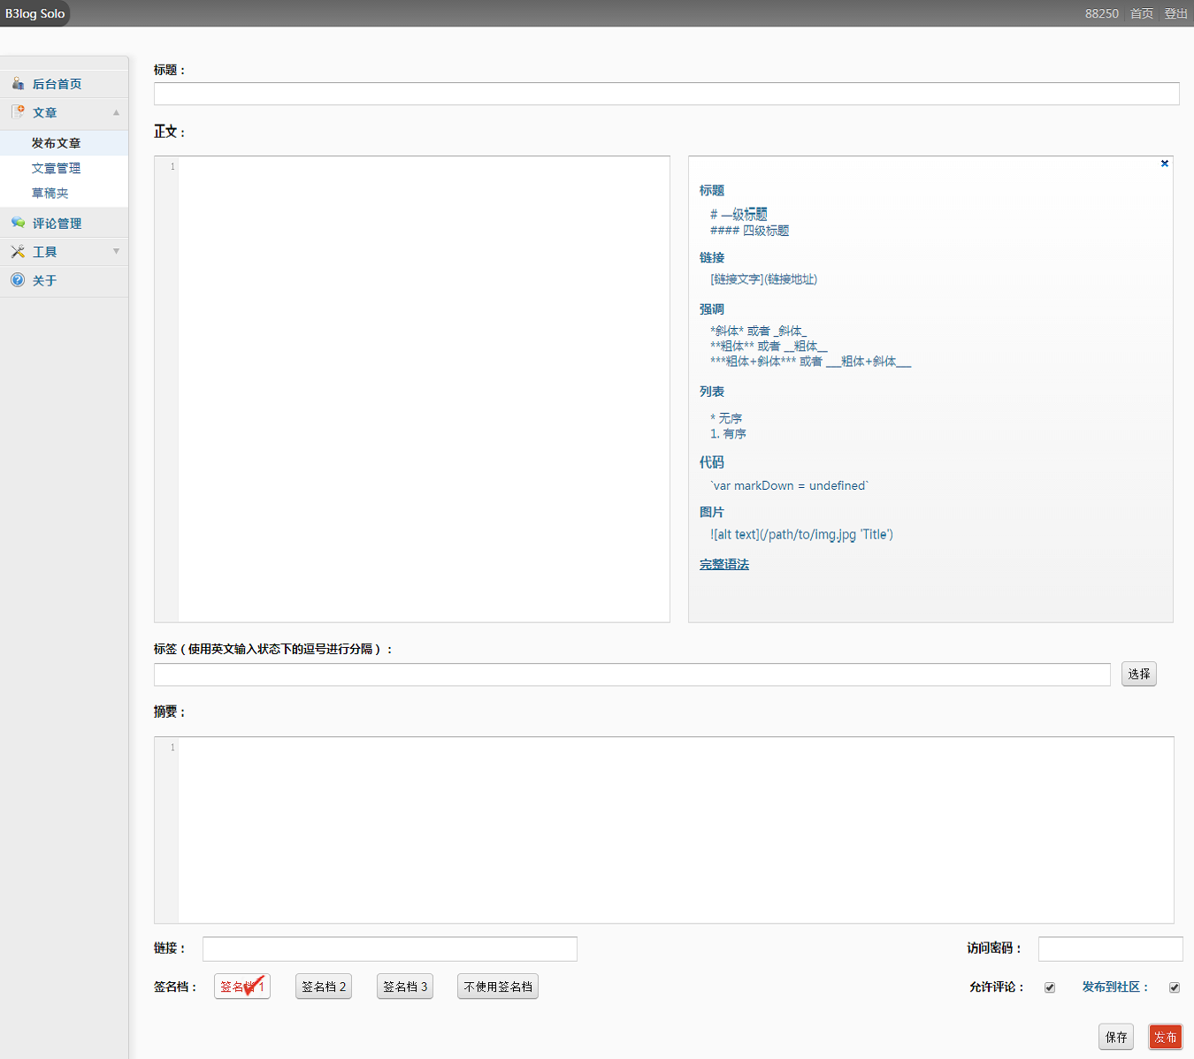Click the 评论管理 comments bubble icon
Viewport: 1194px width, 1059px height.
click(x=18, y=223)
